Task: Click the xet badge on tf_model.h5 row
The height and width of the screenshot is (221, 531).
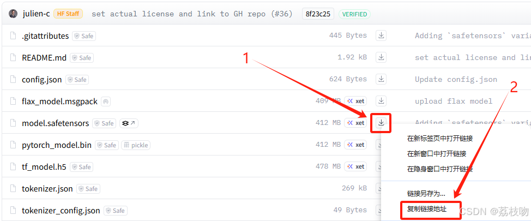Action: pos(355,166)
